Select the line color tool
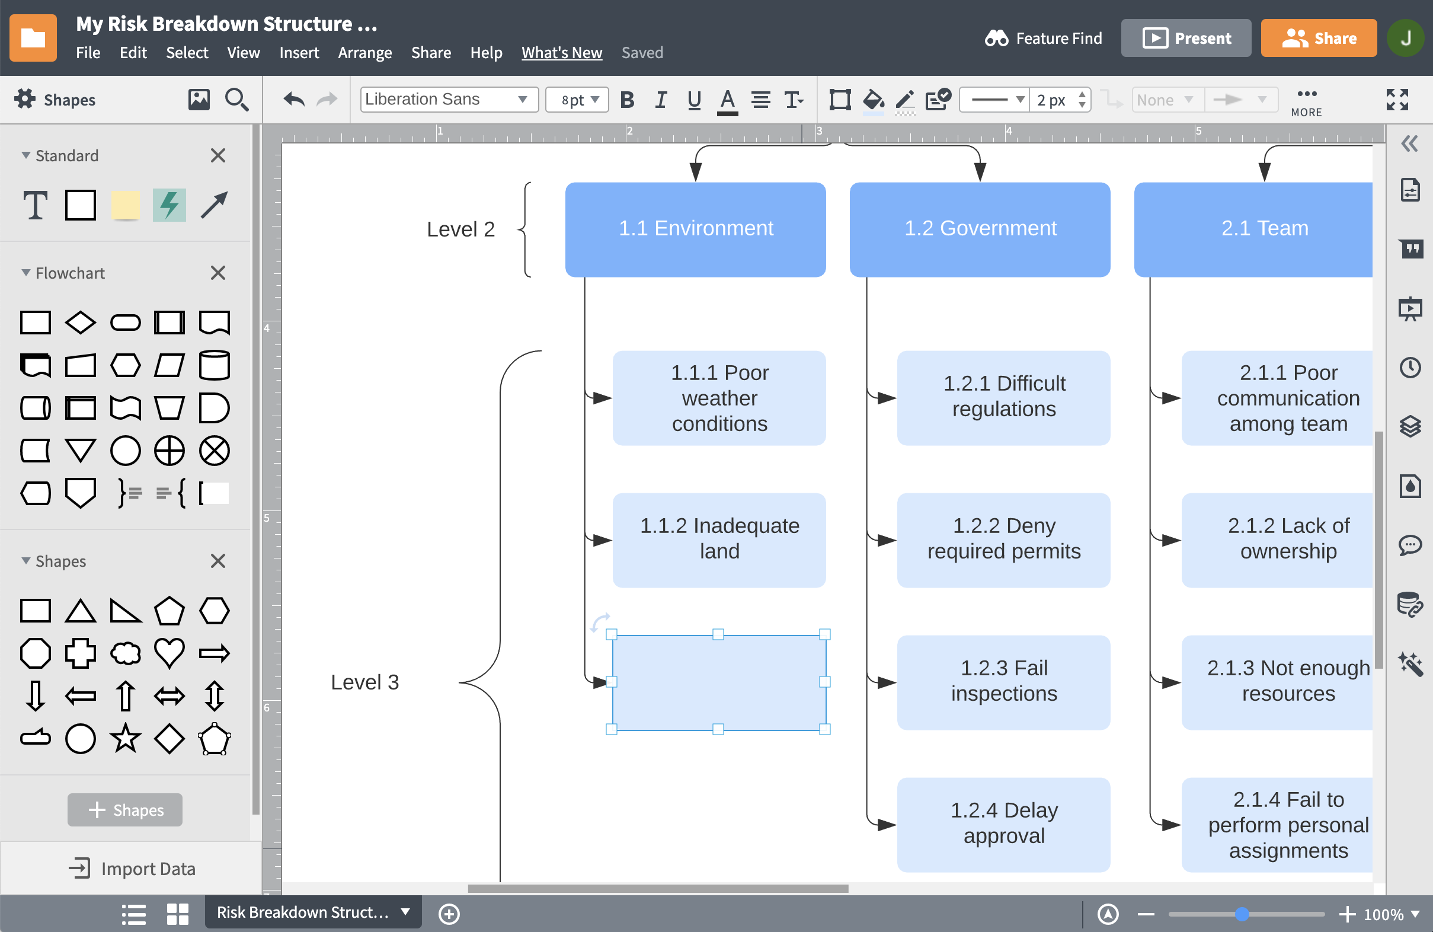The height and width of the screenshot is (932, 1433). click(905, 100)
